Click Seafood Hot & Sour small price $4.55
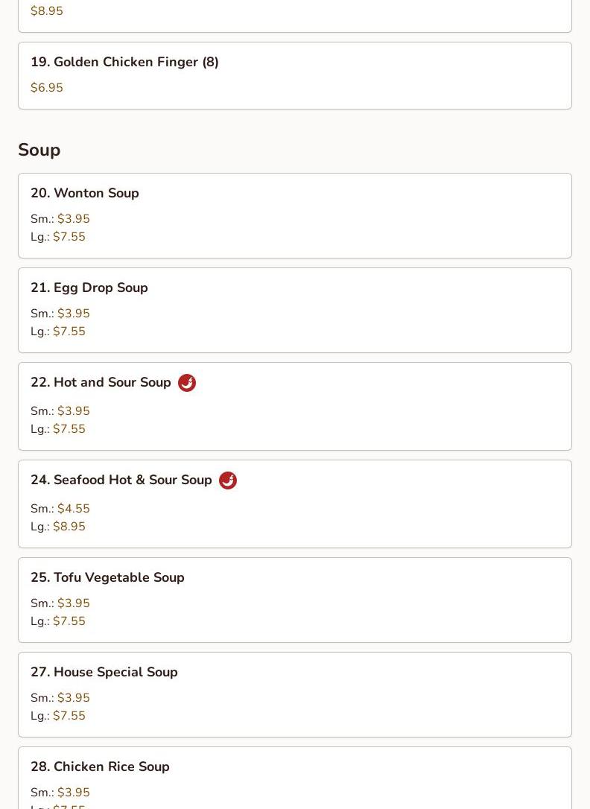Screen dimensions: 590x809 pos(74,509)
